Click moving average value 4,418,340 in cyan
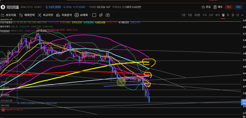Viewport: 246px width, 118px height. tap(88, 23)
